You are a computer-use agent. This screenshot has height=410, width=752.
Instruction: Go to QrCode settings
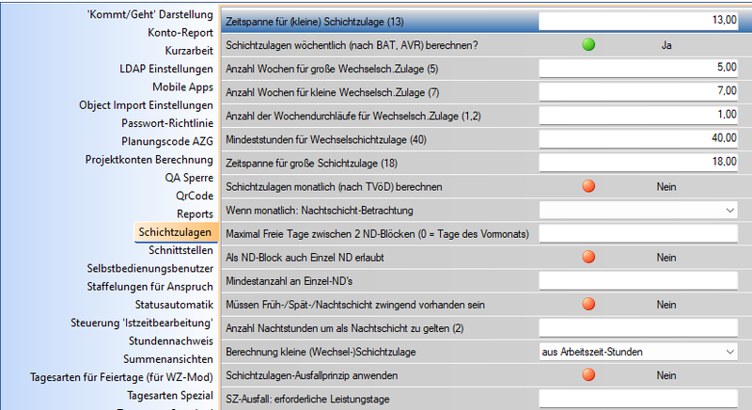(x=195, y=196)
